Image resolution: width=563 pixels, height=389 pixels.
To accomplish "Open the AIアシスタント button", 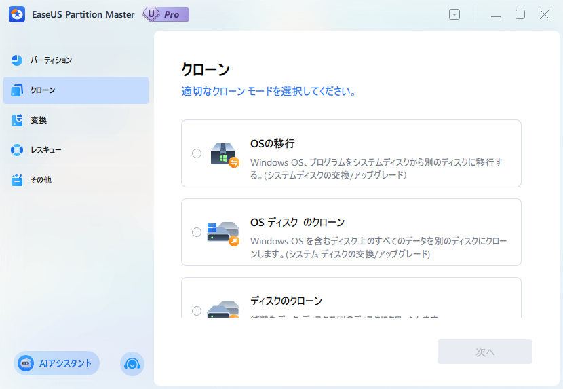I will tap(56, 363).
